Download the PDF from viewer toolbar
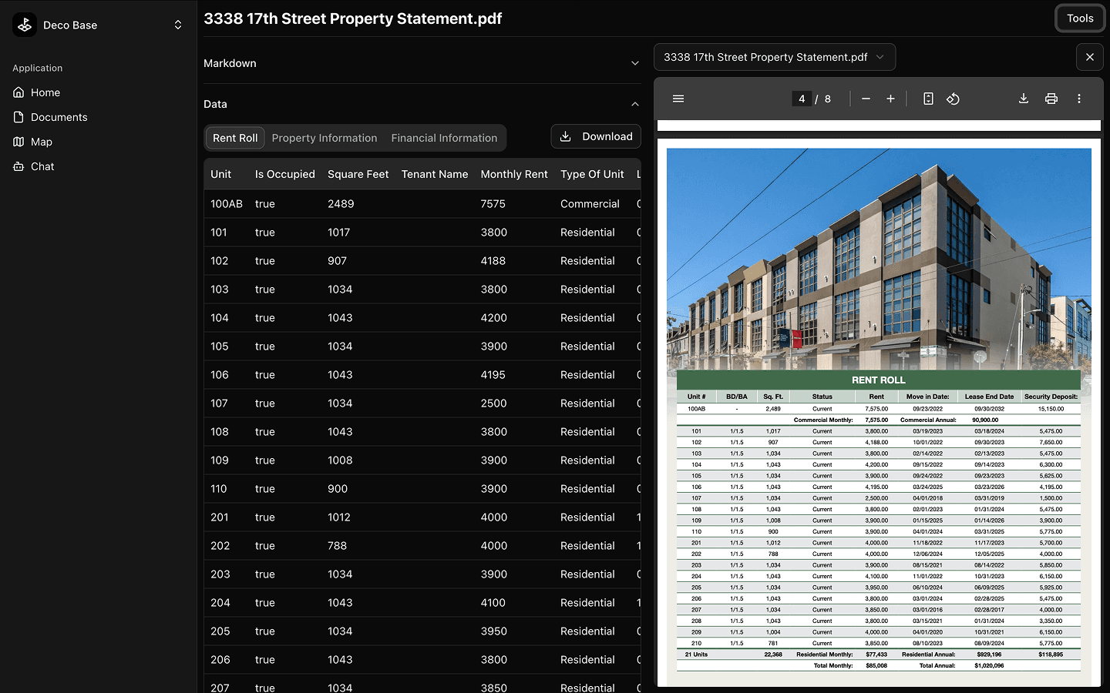Image resolution: width=1110 pixels, height=693 pixels. (1024, 99)
